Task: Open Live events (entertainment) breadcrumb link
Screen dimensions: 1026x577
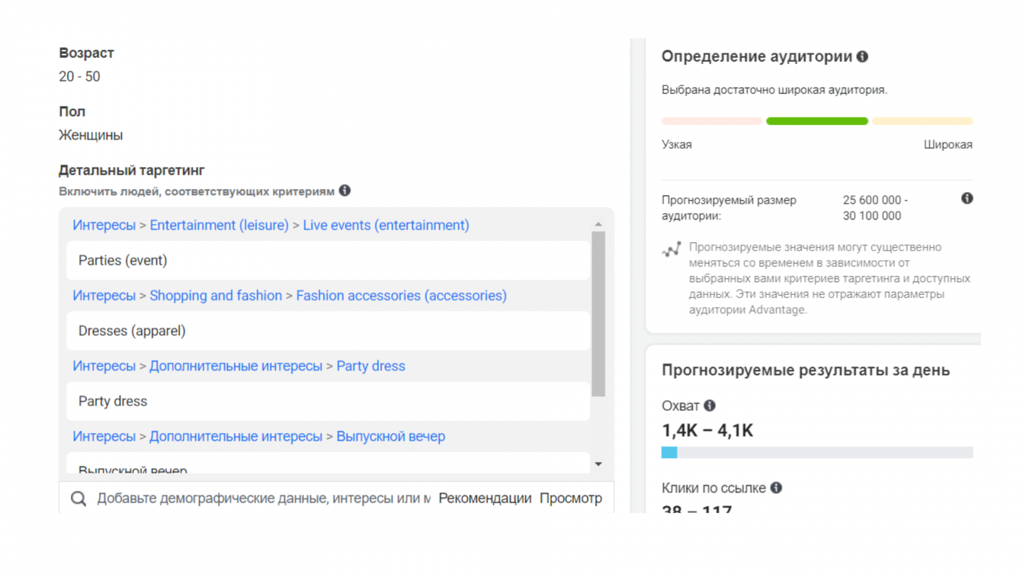Action: [386, 225]
